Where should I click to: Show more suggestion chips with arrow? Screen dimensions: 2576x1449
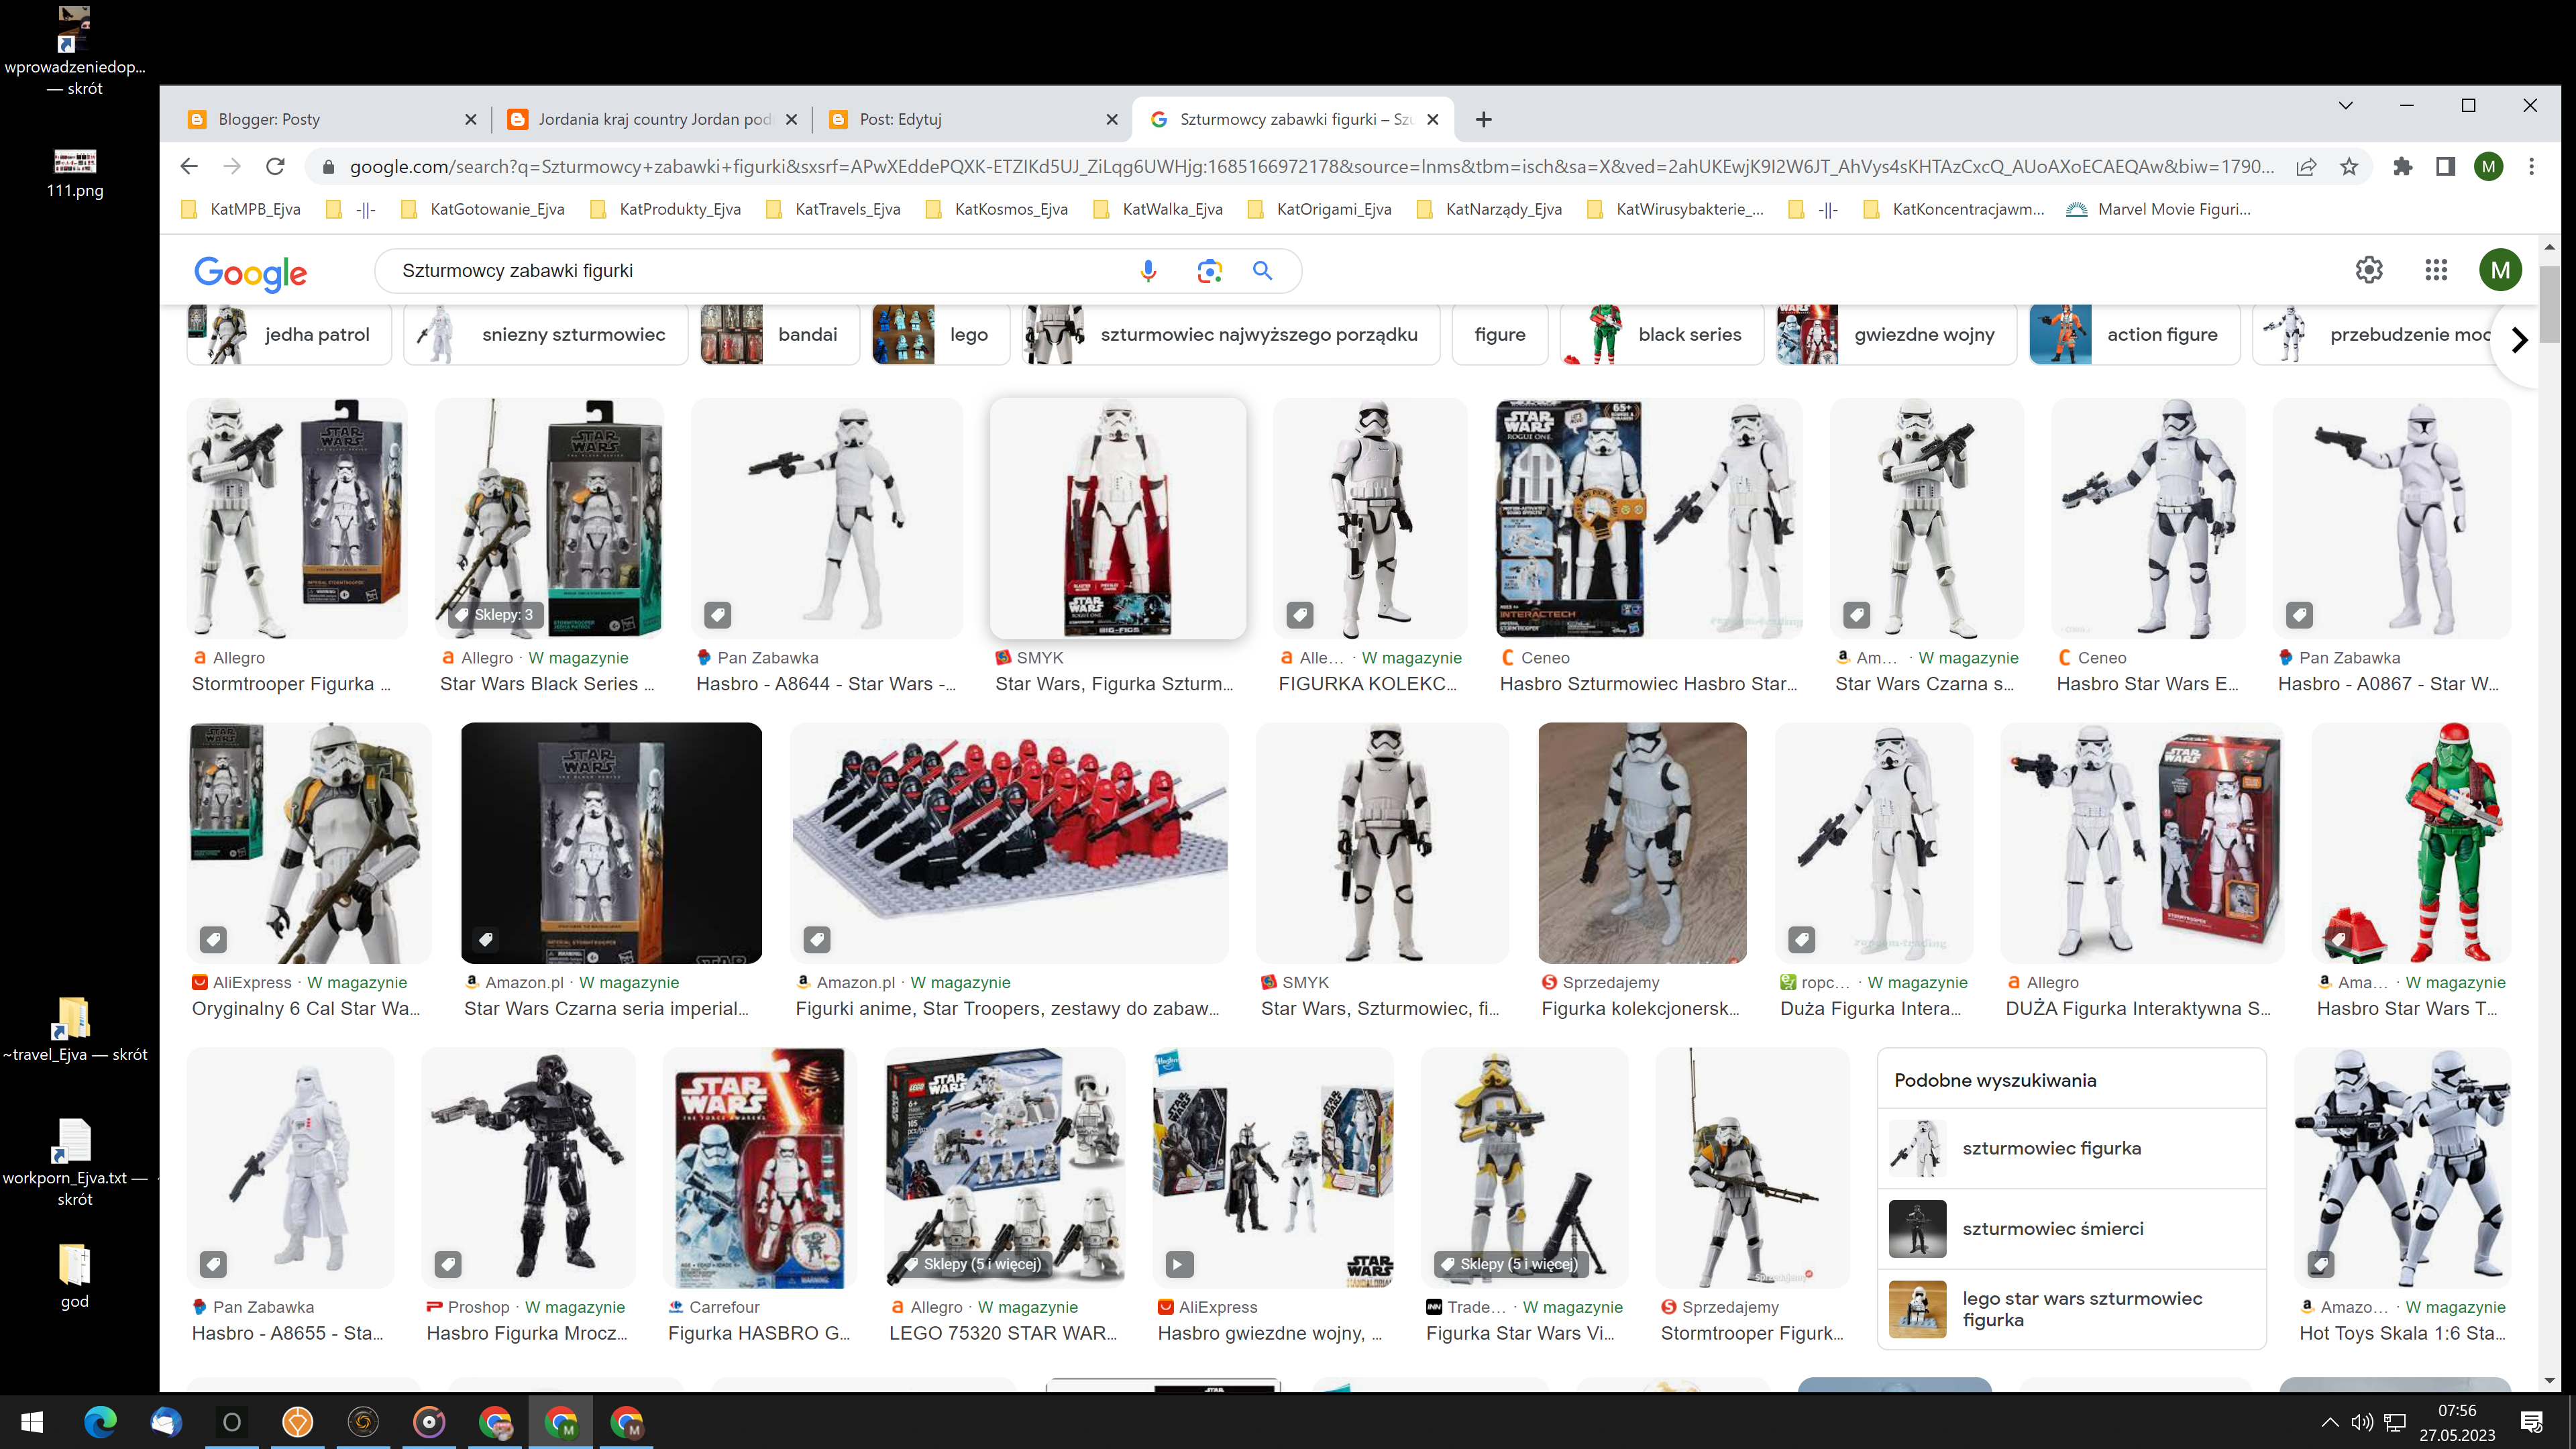tap(2519, 340)
